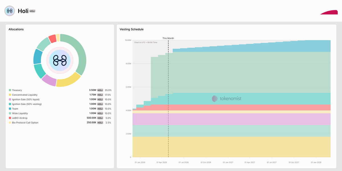The width and height of the screenshot is (342, 171).
Task: Click the 01 Jul 2026 axis label
Action: [184, 162]
